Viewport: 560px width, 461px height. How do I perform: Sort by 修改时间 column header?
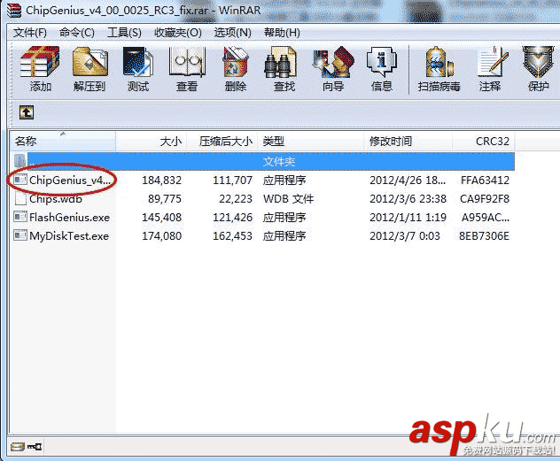pyautogui.click(x=408, y=142)
